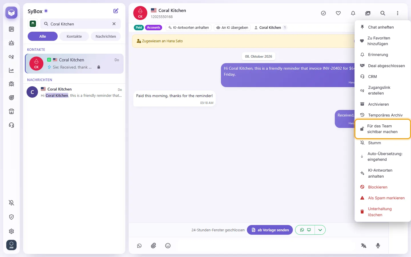
Task: Click the Coral Kitchen search input field
Action: [80, 24]
